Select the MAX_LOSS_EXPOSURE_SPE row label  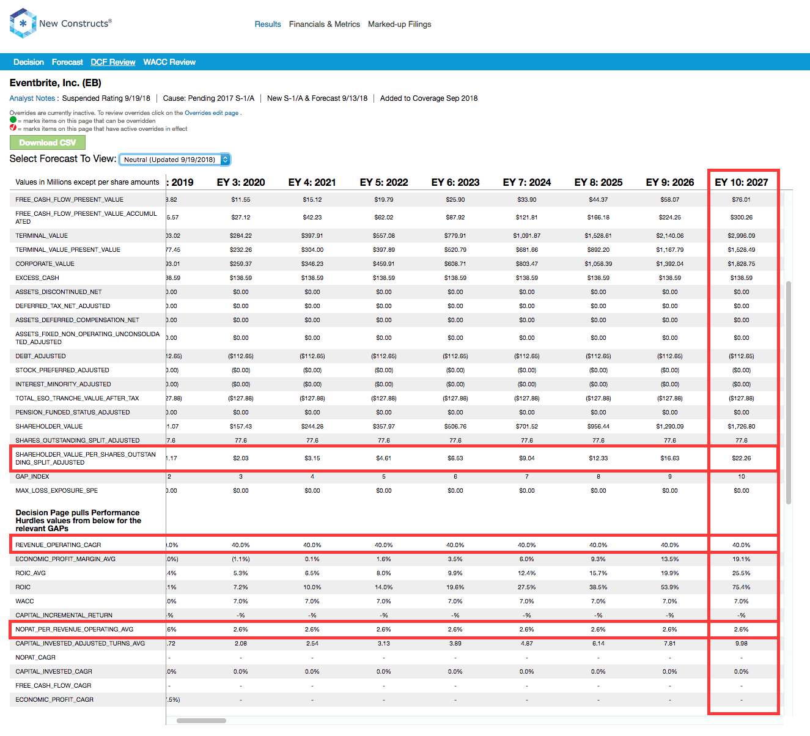(x=57, y=491)
